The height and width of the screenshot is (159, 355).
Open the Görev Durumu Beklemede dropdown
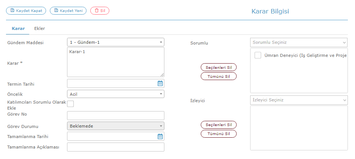tap(116, 126)
